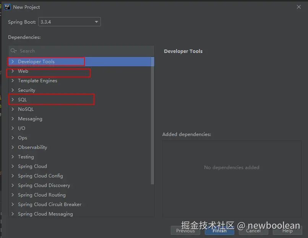308x238 pixels.
Task: Expand the NoSQL category chevron
Action: [x=13, y=109]
